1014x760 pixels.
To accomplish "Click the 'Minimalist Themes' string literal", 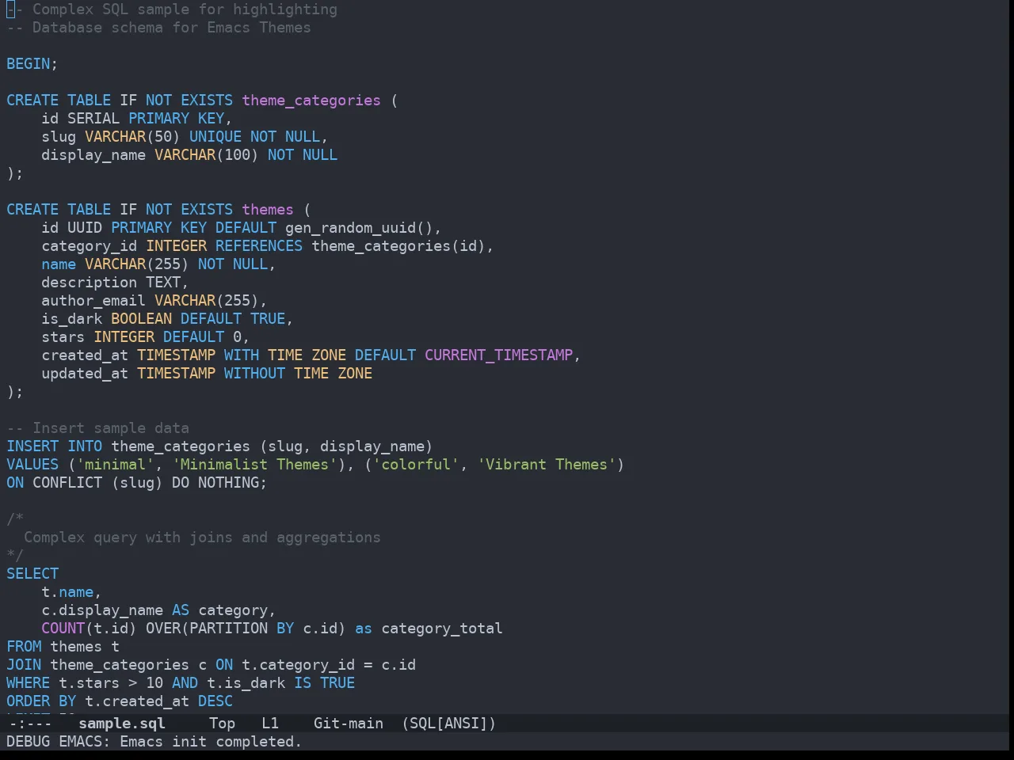I will tap(255, 465).
